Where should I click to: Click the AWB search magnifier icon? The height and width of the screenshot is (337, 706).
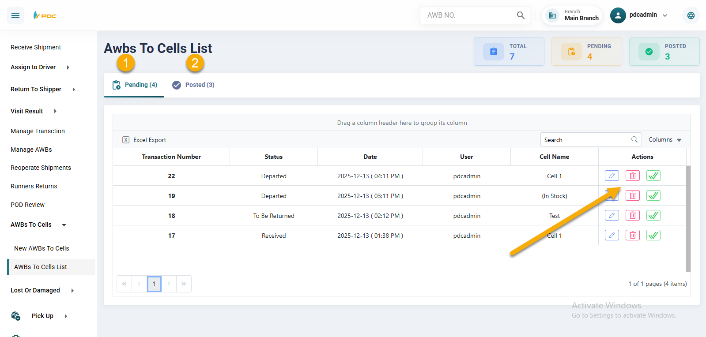(x=521, y=15)
